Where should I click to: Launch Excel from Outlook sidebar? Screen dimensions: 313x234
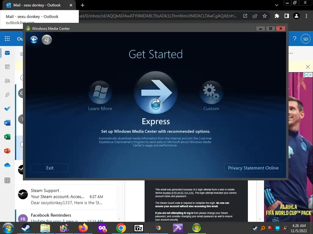tap(7, 137)
